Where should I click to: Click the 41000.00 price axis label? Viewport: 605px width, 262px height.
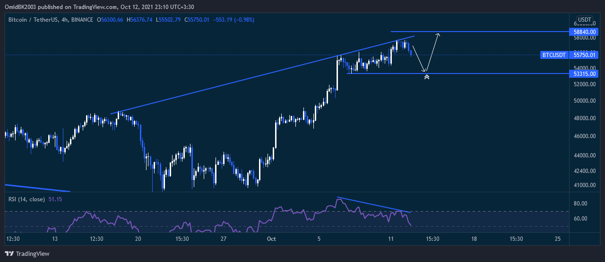585,185
